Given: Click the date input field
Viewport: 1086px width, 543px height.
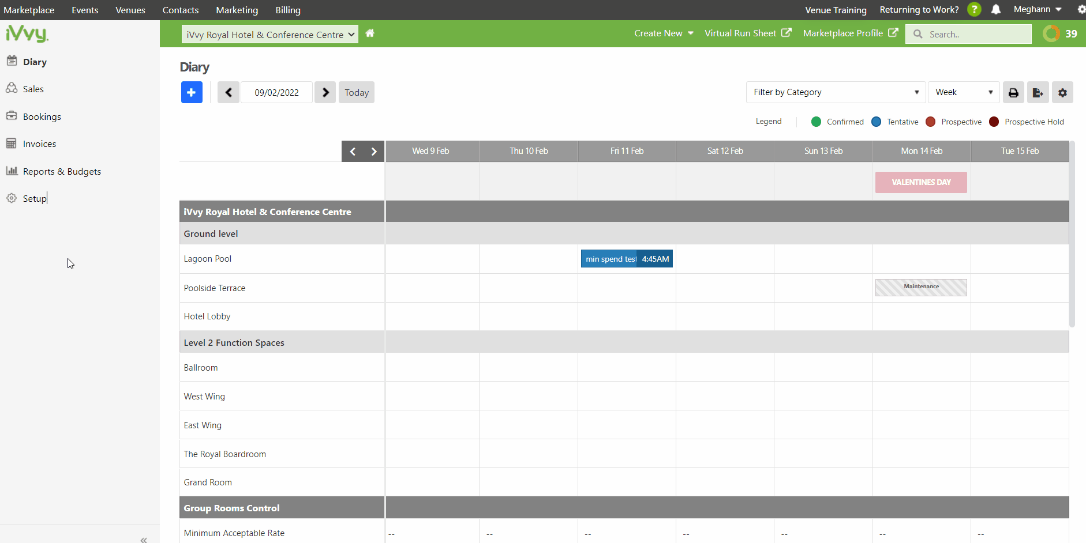Looking at the screenshot, I should [276, 92].
